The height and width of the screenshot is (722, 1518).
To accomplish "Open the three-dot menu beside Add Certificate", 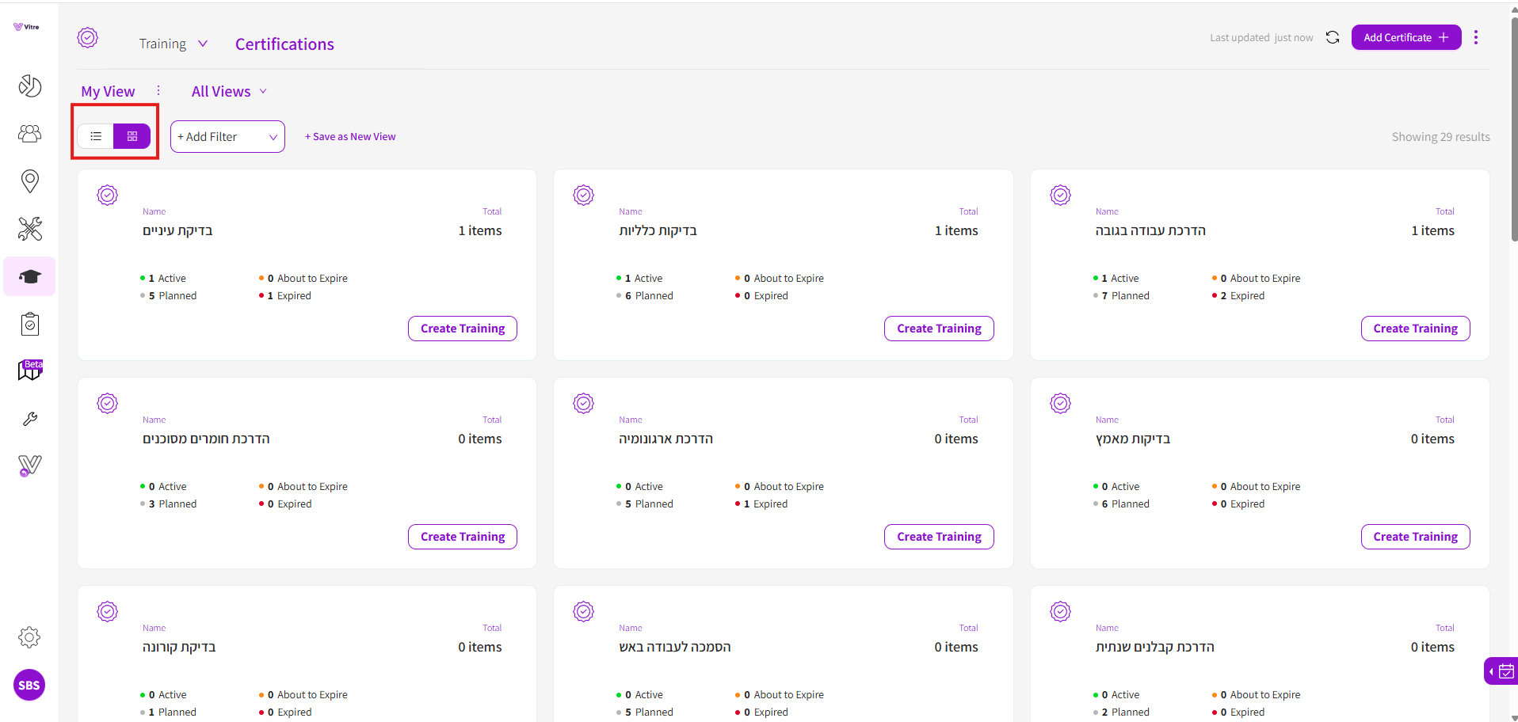I will pos(1476,37).
